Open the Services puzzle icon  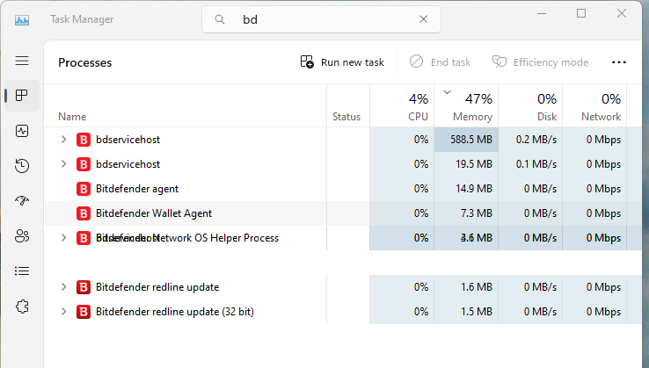coord(23,307)
